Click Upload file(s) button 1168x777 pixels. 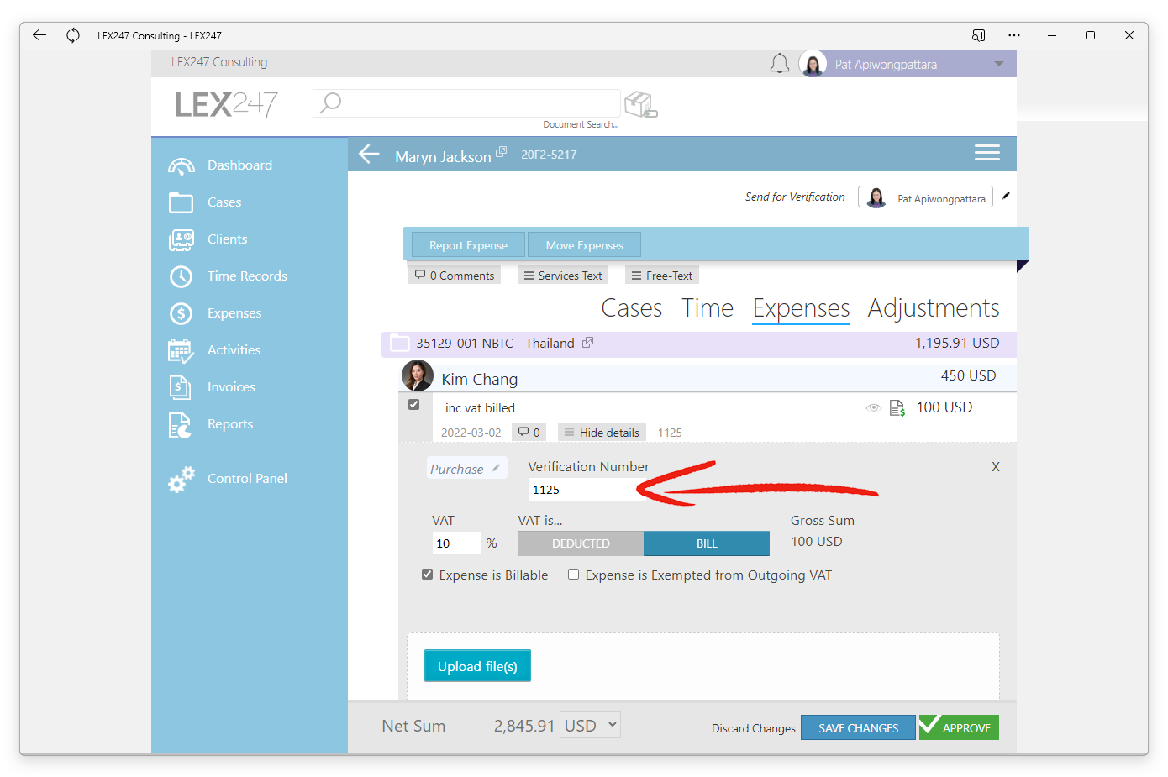pyautogui.click(x=477, y=666)
